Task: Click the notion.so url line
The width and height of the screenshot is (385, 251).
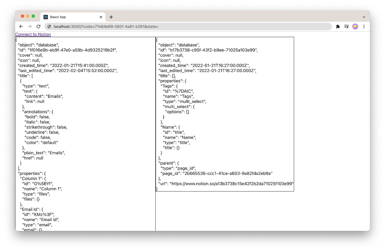Action: click(226, 184)
